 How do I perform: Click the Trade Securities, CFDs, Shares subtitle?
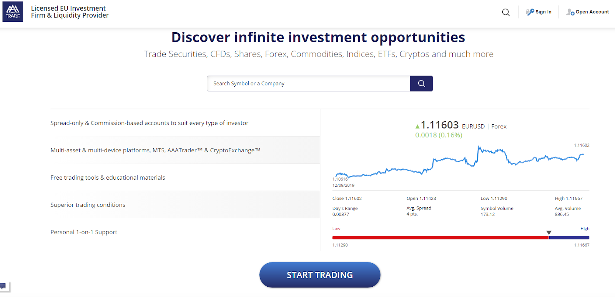(x=319, y=54)
